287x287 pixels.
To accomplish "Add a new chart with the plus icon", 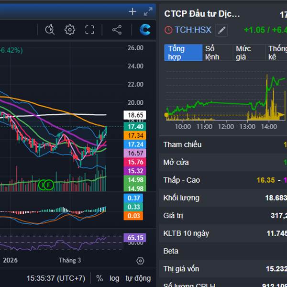I will [x=132, y=11].
